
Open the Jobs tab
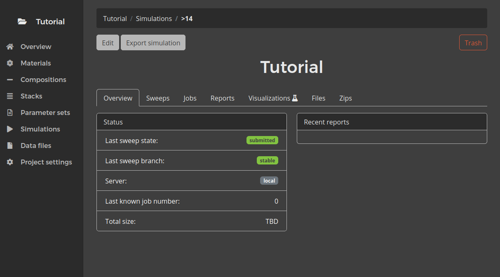(x=190, y=98)
